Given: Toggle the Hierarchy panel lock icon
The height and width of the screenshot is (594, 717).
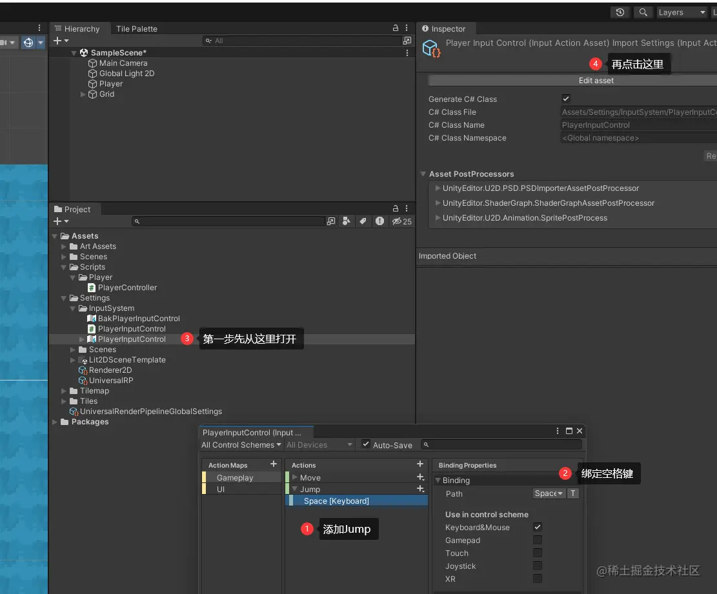Looking at the screenshot, I should pyautogui.click(x=396, y=28).
